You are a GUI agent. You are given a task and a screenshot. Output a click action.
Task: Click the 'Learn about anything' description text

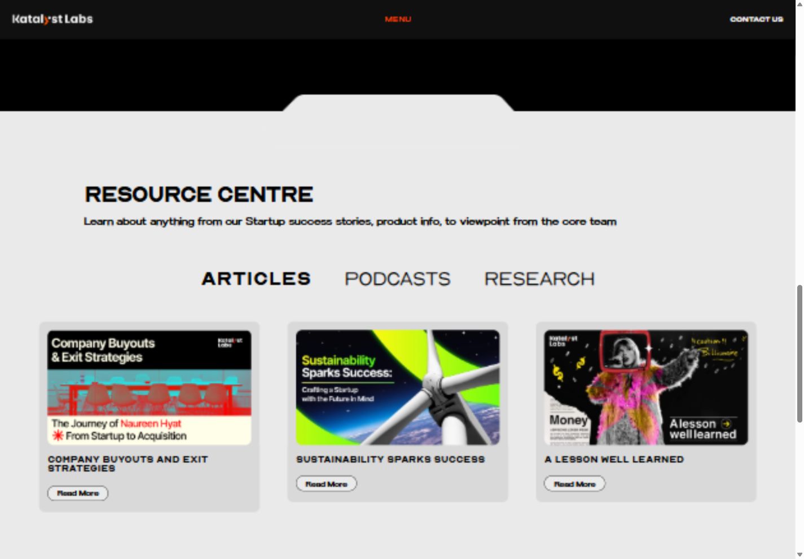350,221
